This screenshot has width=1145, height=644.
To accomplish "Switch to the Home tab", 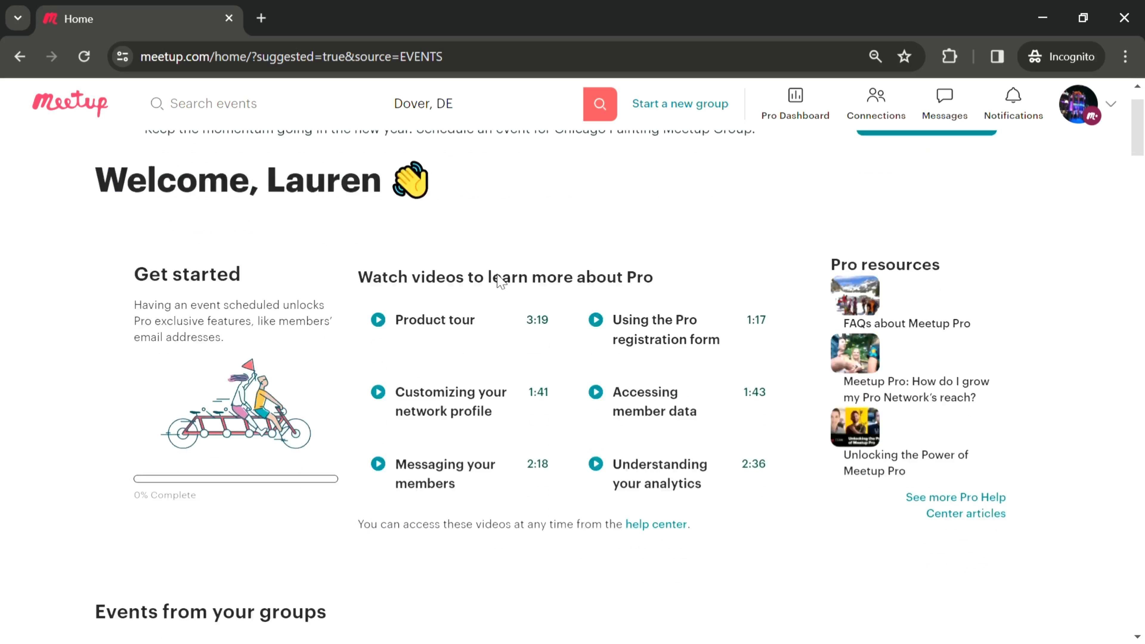I will pyautogui.click(x=133, y=19).
